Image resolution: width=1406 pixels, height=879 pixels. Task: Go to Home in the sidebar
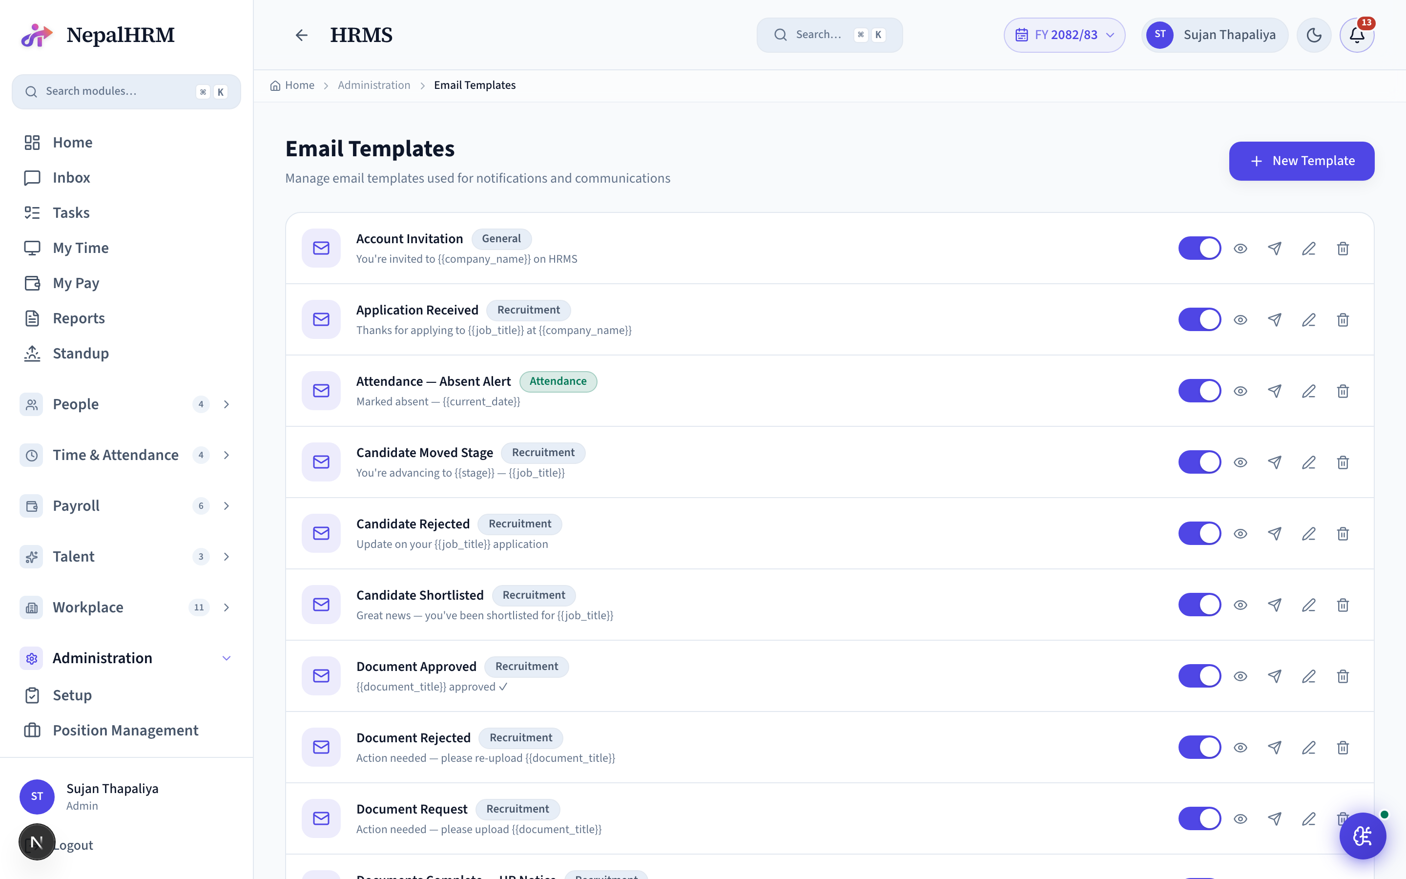click(126, 143)
